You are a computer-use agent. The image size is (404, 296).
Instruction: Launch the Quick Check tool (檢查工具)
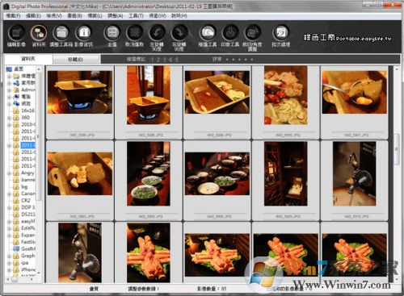[208, 35]
